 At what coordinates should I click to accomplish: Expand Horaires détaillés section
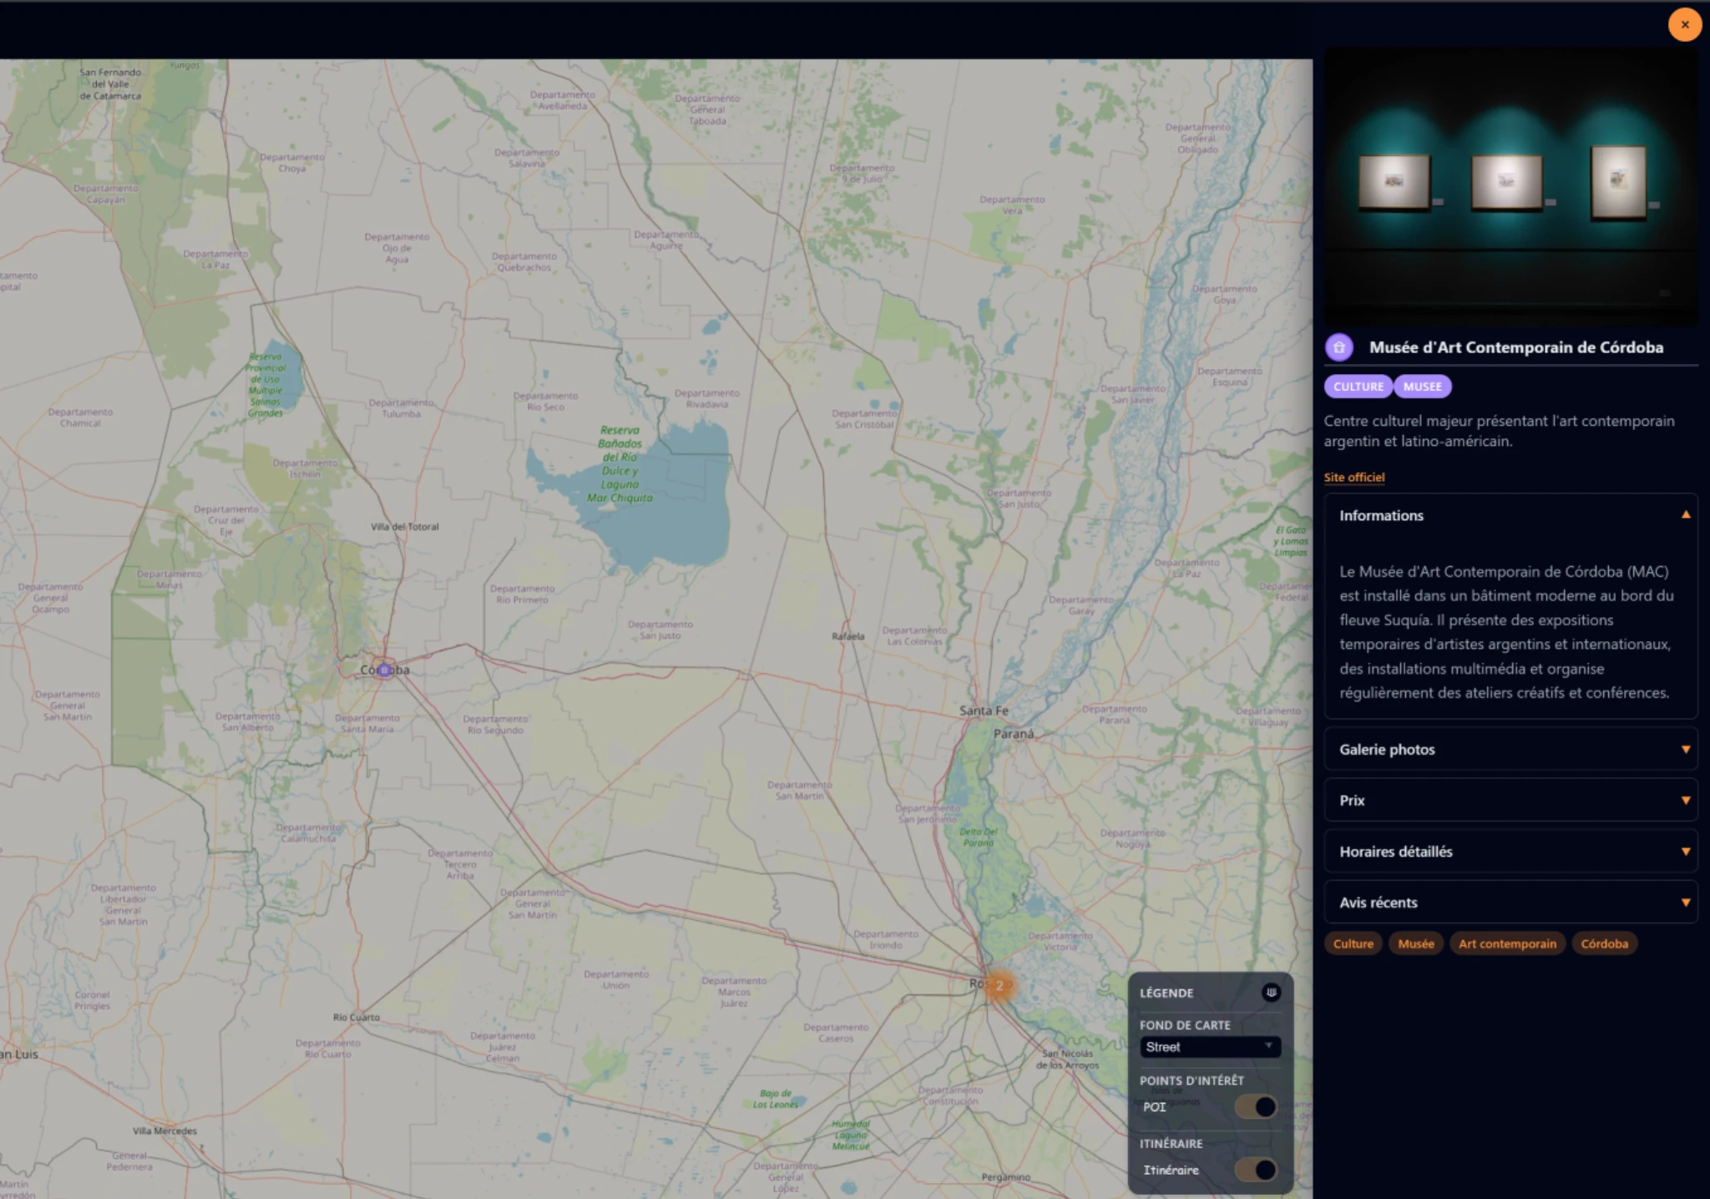point(1510,852)
